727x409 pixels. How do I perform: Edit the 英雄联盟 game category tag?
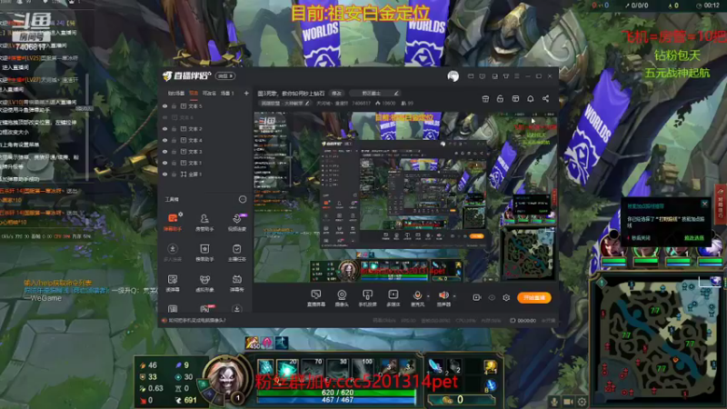click(x=284, y=104)
